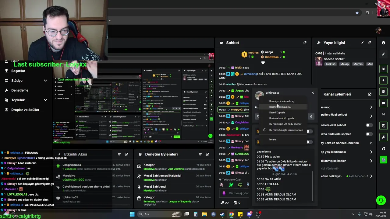Pop out the Etkinlik Akışı panel

coord(126,154)
